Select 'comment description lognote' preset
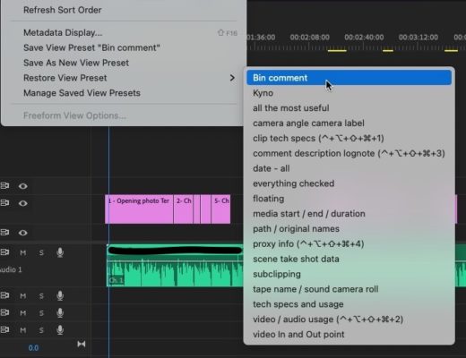The width and height of the screenshot is (466, 358). pyautogui.click(x=349, y=153)
